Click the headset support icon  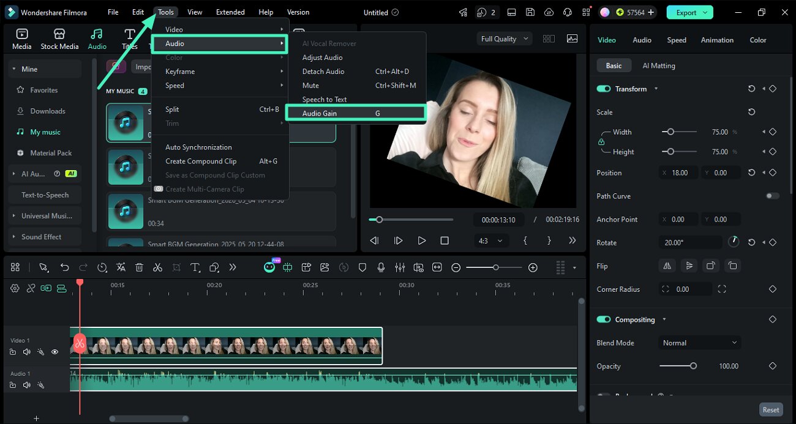tap(567, 12)
